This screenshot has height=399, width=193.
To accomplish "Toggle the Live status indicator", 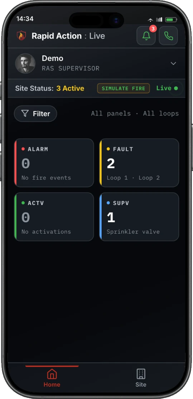I will tap(167, 88).
